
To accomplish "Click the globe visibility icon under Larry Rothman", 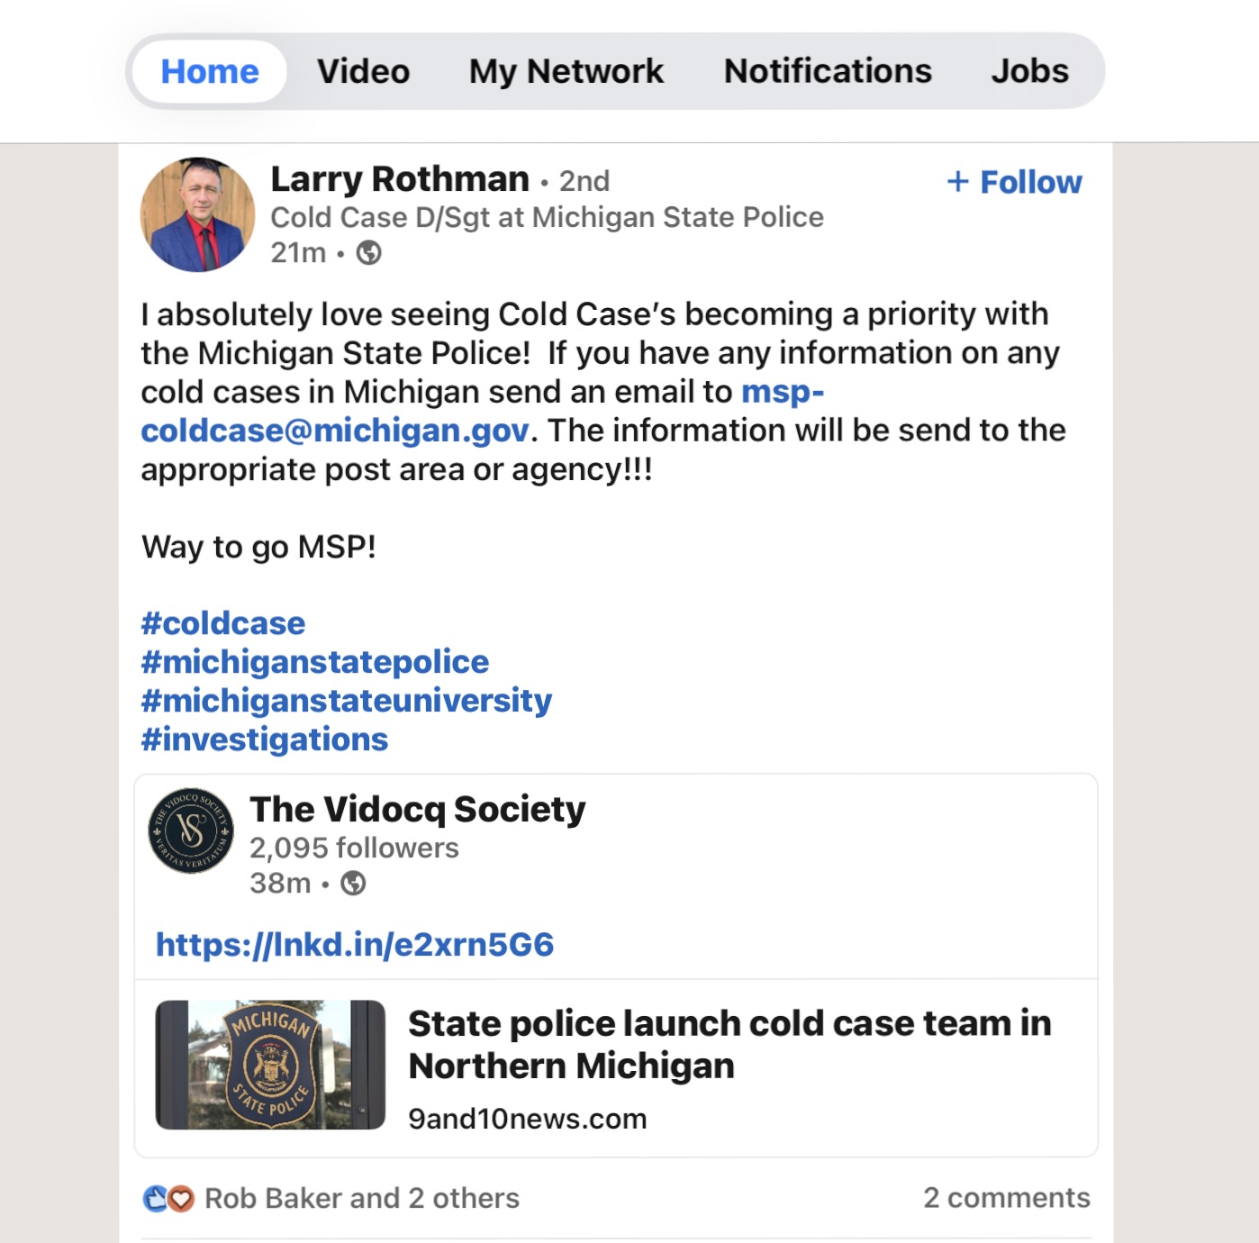I will [x=369, y=253].
